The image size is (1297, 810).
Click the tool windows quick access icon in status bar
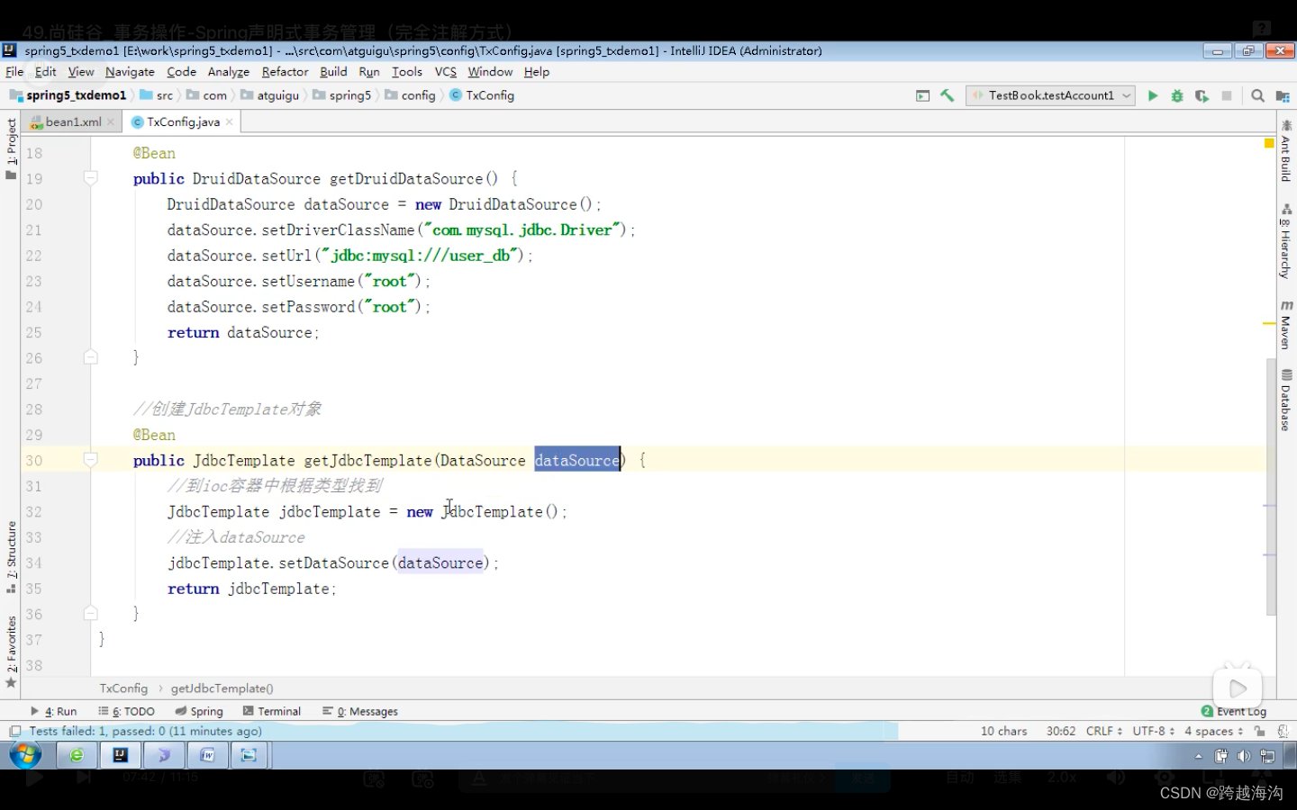(14, 731)
